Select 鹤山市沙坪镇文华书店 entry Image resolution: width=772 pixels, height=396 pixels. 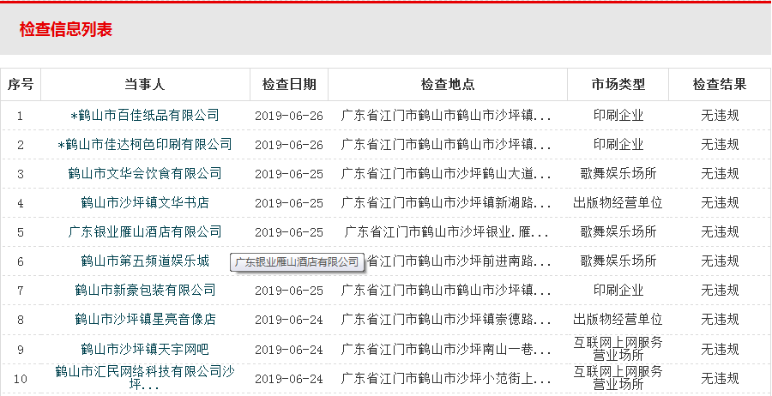[145, 203]
